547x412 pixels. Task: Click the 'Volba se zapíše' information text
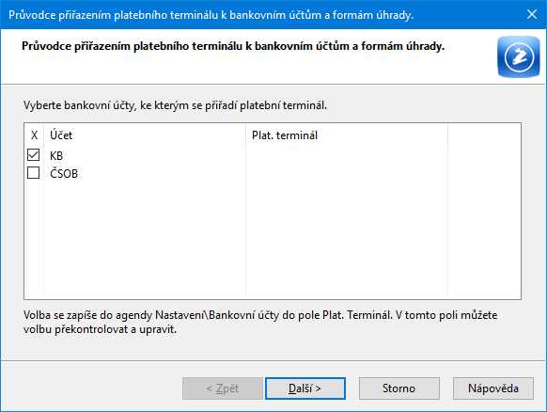(x=260, y=322)
